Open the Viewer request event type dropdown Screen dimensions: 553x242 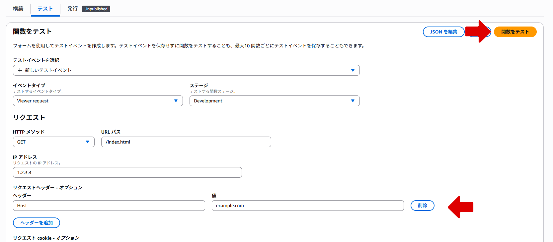pyautogui.click(x=98, y=101)
